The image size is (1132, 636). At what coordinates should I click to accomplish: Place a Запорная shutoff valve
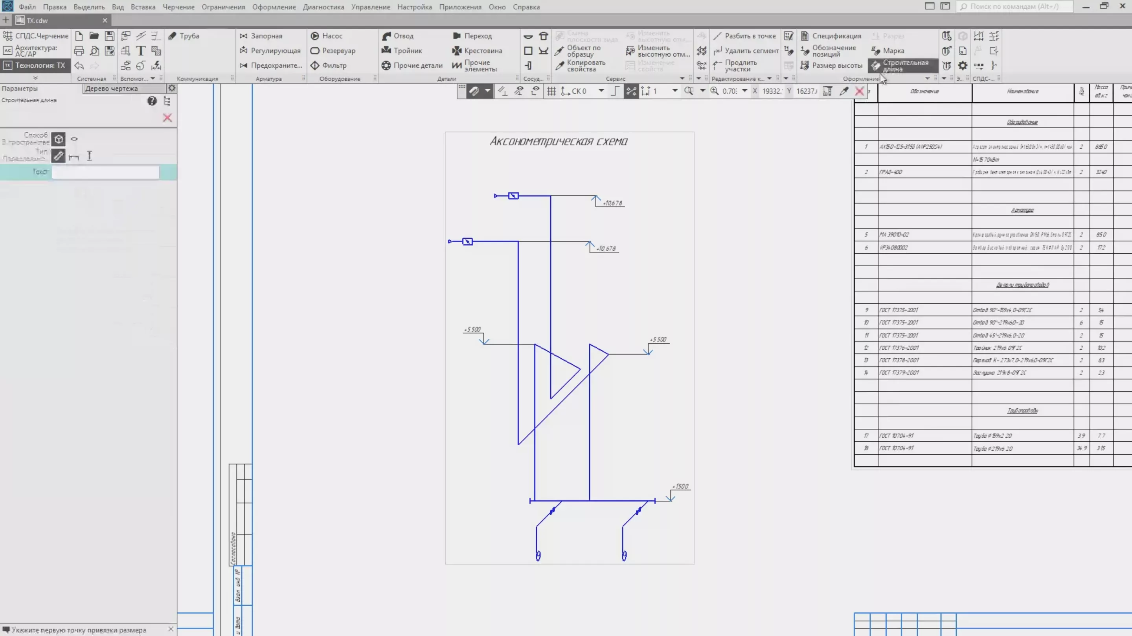(261, 36)
